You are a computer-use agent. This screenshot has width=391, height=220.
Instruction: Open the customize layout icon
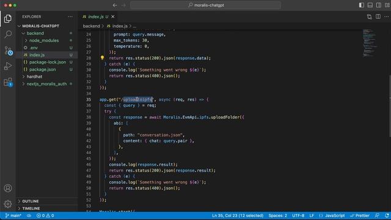pyautogui.click(x=387, y=5)
